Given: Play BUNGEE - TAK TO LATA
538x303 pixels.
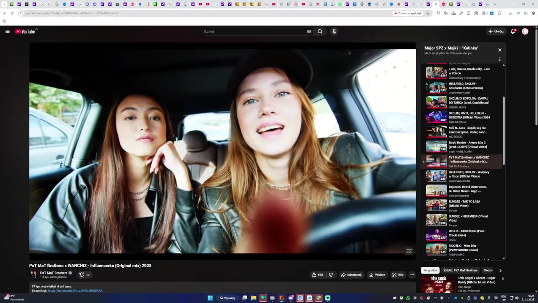Looking at the screenshot, I should coord(462,205).
